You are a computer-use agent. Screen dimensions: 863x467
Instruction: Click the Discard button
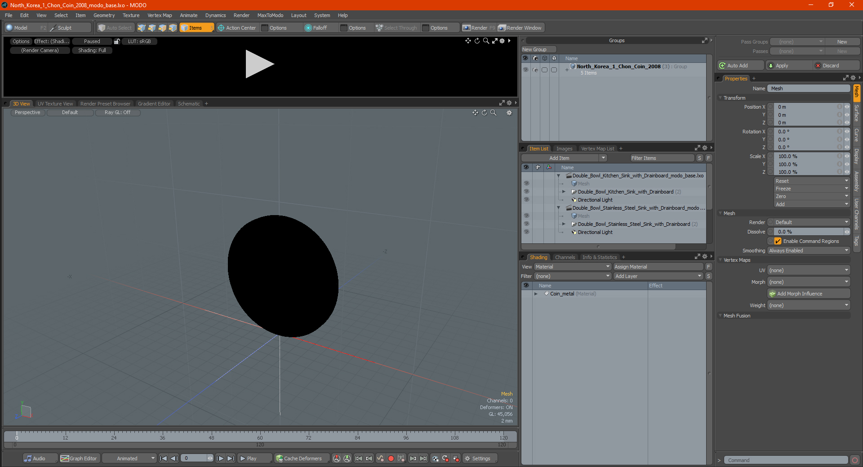[836, 66]
